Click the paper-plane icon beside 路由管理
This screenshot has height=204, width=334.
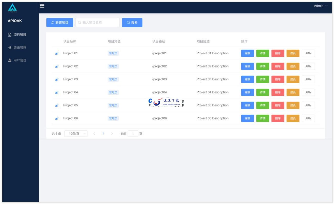[10, 47]
